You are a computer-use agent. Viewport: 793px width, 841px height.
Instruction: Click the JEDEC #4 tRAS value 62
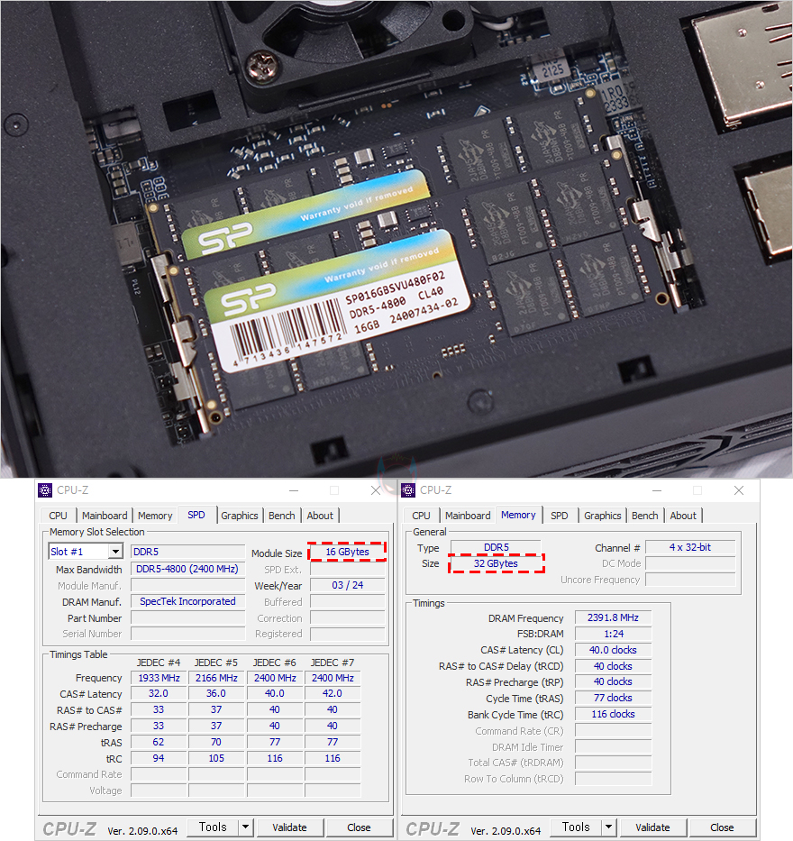coord(159,743)
